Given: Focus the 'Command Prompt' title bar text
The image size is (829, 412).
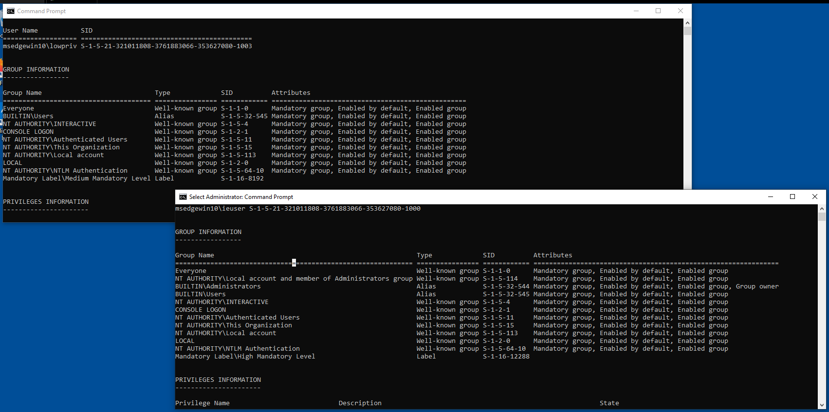Looking at the screenshot, I should [41, 11].
